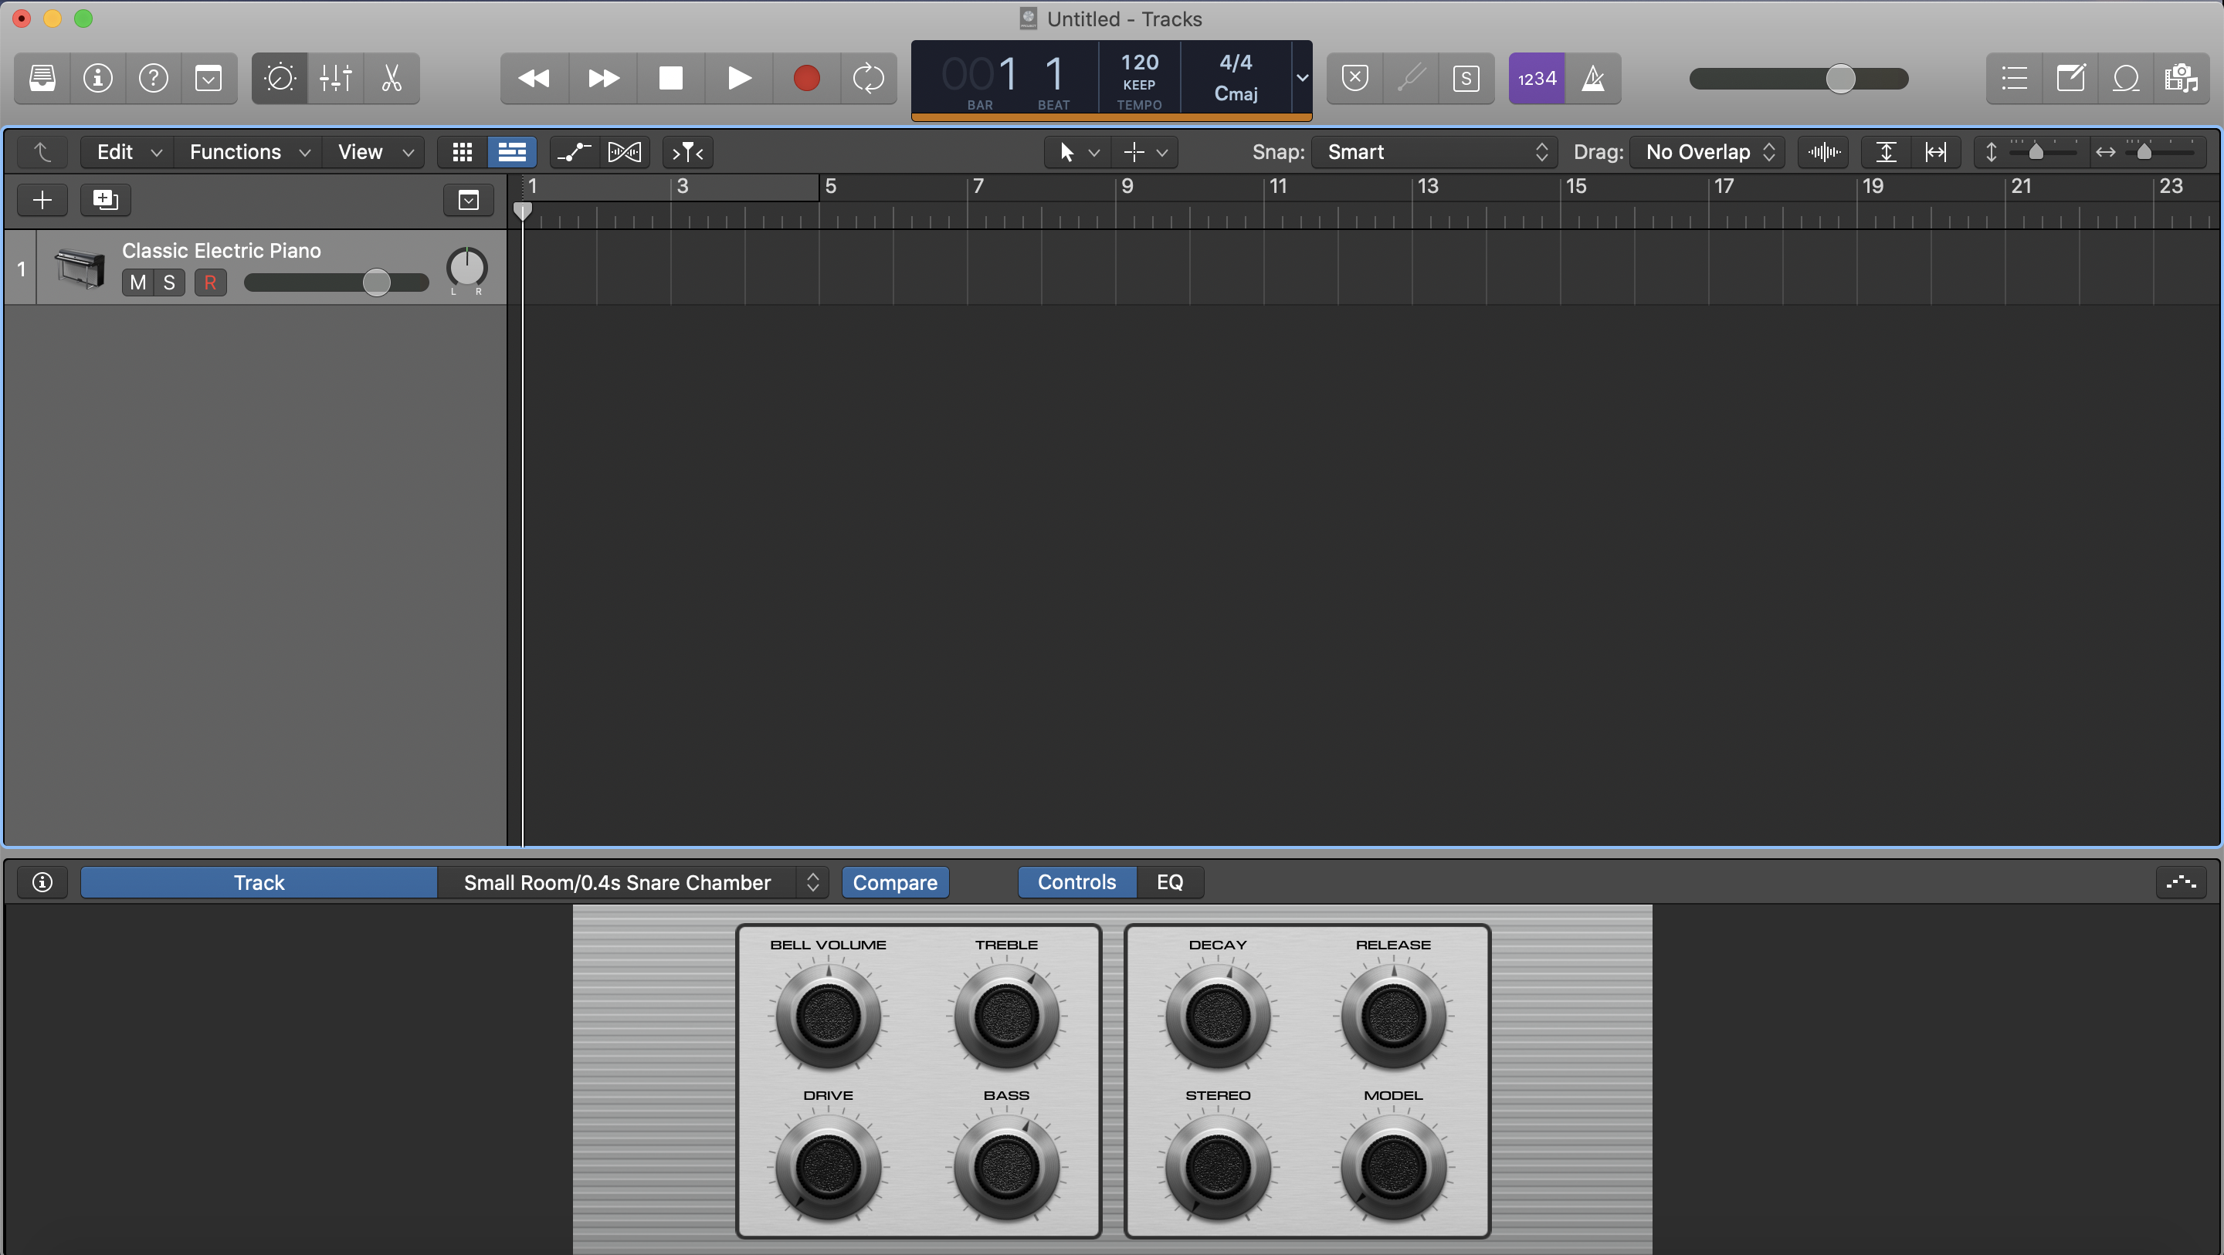Click the Duplicate Track icon

[x=105, y=200]
